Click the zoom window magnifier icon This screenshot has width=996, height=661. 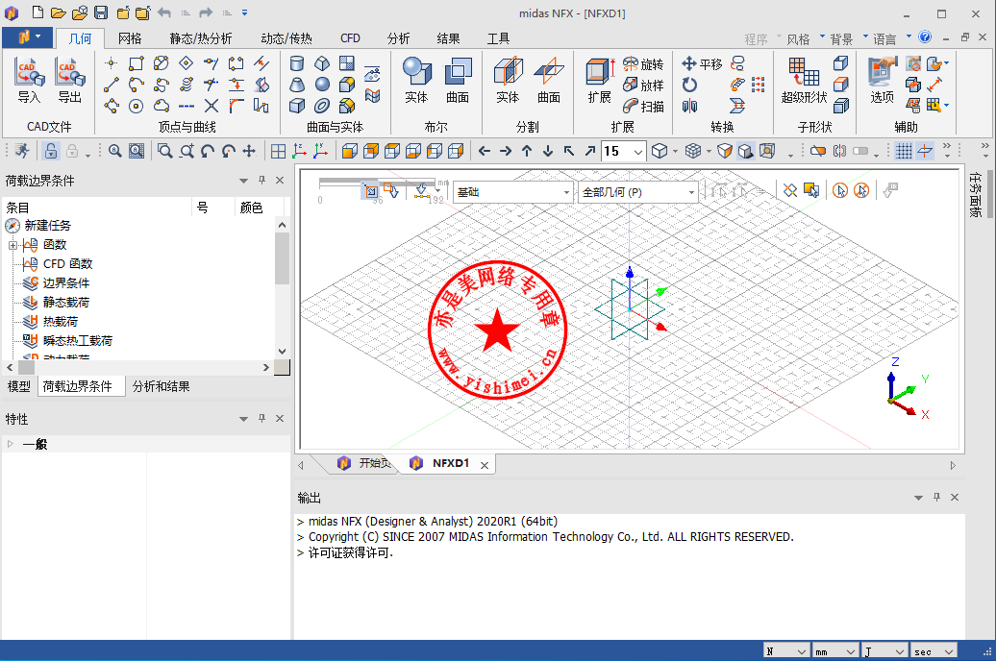[x=165, y=151]
